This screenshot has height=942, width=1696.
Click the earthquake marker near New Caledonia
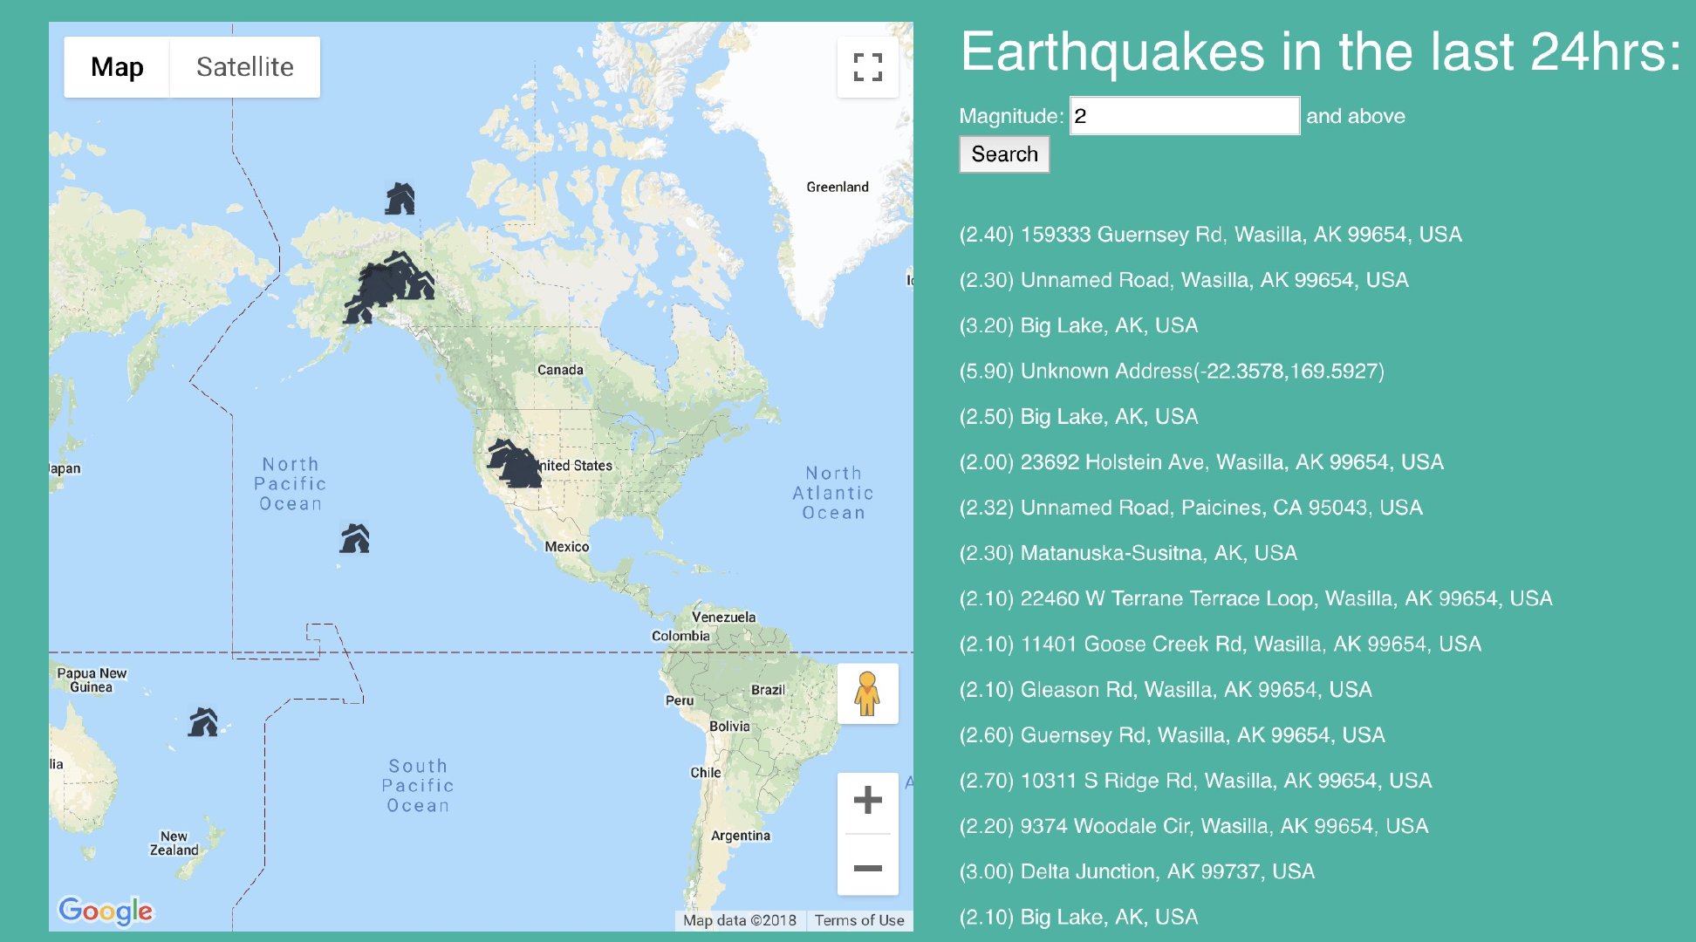[203, 722]
